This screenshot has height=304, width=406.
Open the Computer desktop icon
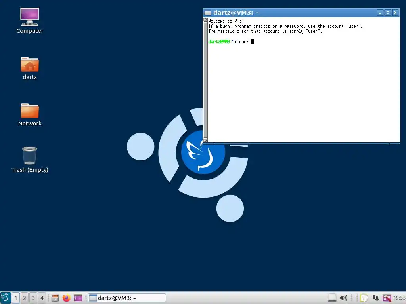(x=30, y=21)
